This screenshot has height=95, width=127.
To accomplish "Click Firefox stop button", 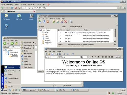I will click(x=16, y=8).
